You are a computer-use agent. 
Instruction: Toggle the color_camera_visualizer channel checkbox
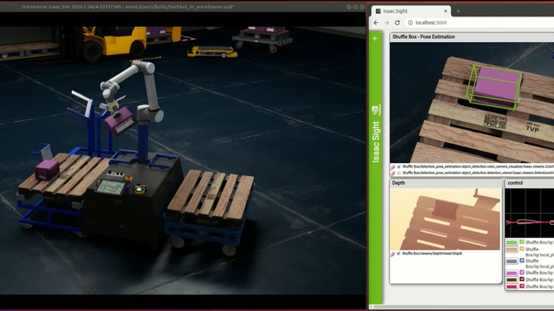tap(399, 167)
